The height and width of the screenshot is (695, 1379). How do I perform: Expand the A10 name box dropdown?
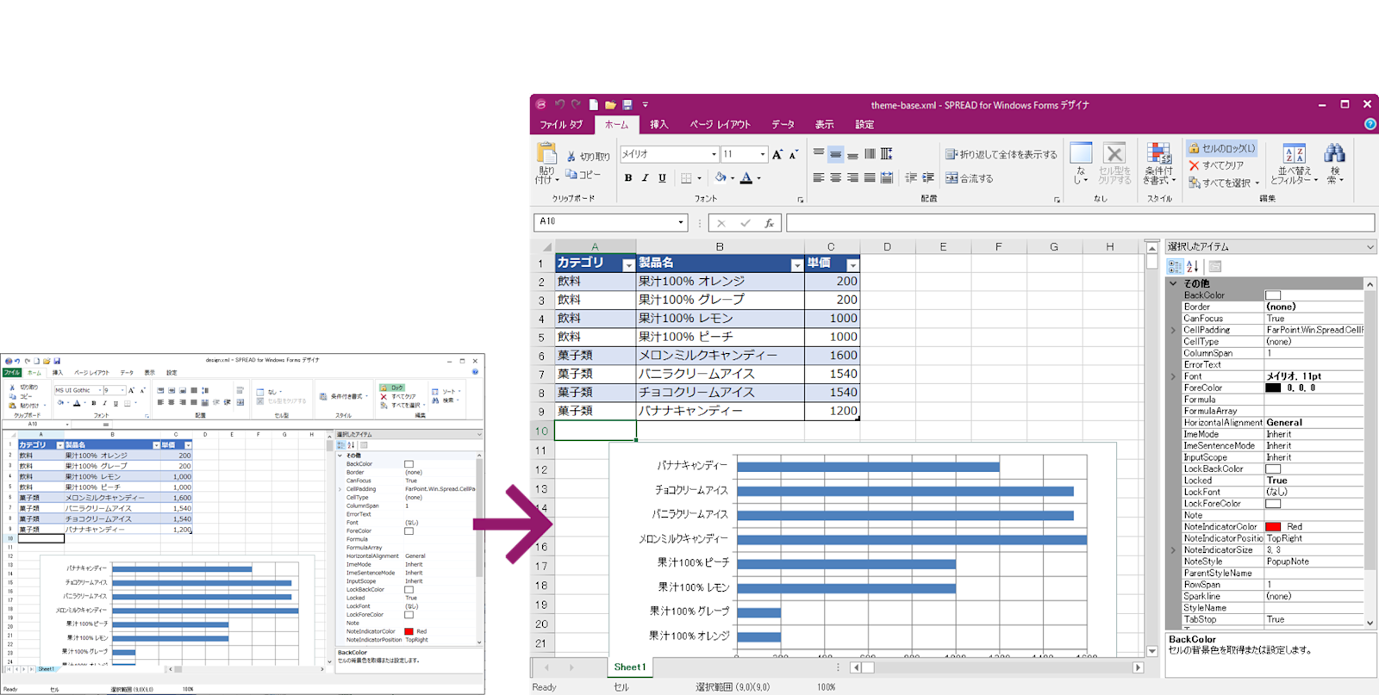(680, 222)
